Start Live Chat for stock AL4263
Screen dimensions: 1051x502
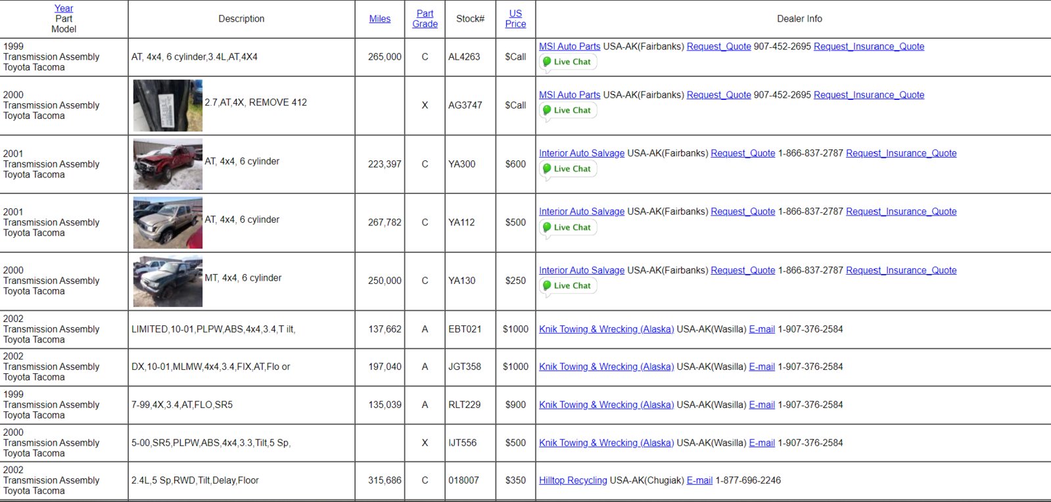[x=568, y=62]
